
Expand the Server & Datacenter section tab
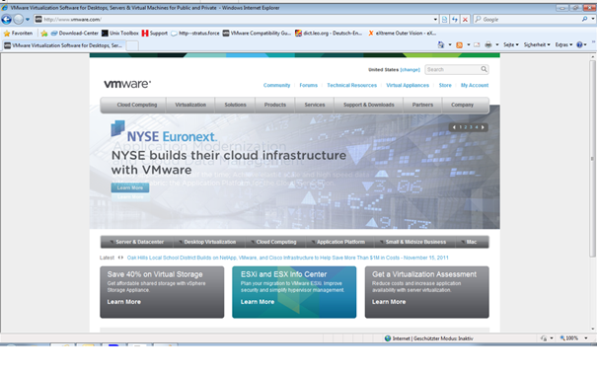pyautogui.click(x=137, y=242)
